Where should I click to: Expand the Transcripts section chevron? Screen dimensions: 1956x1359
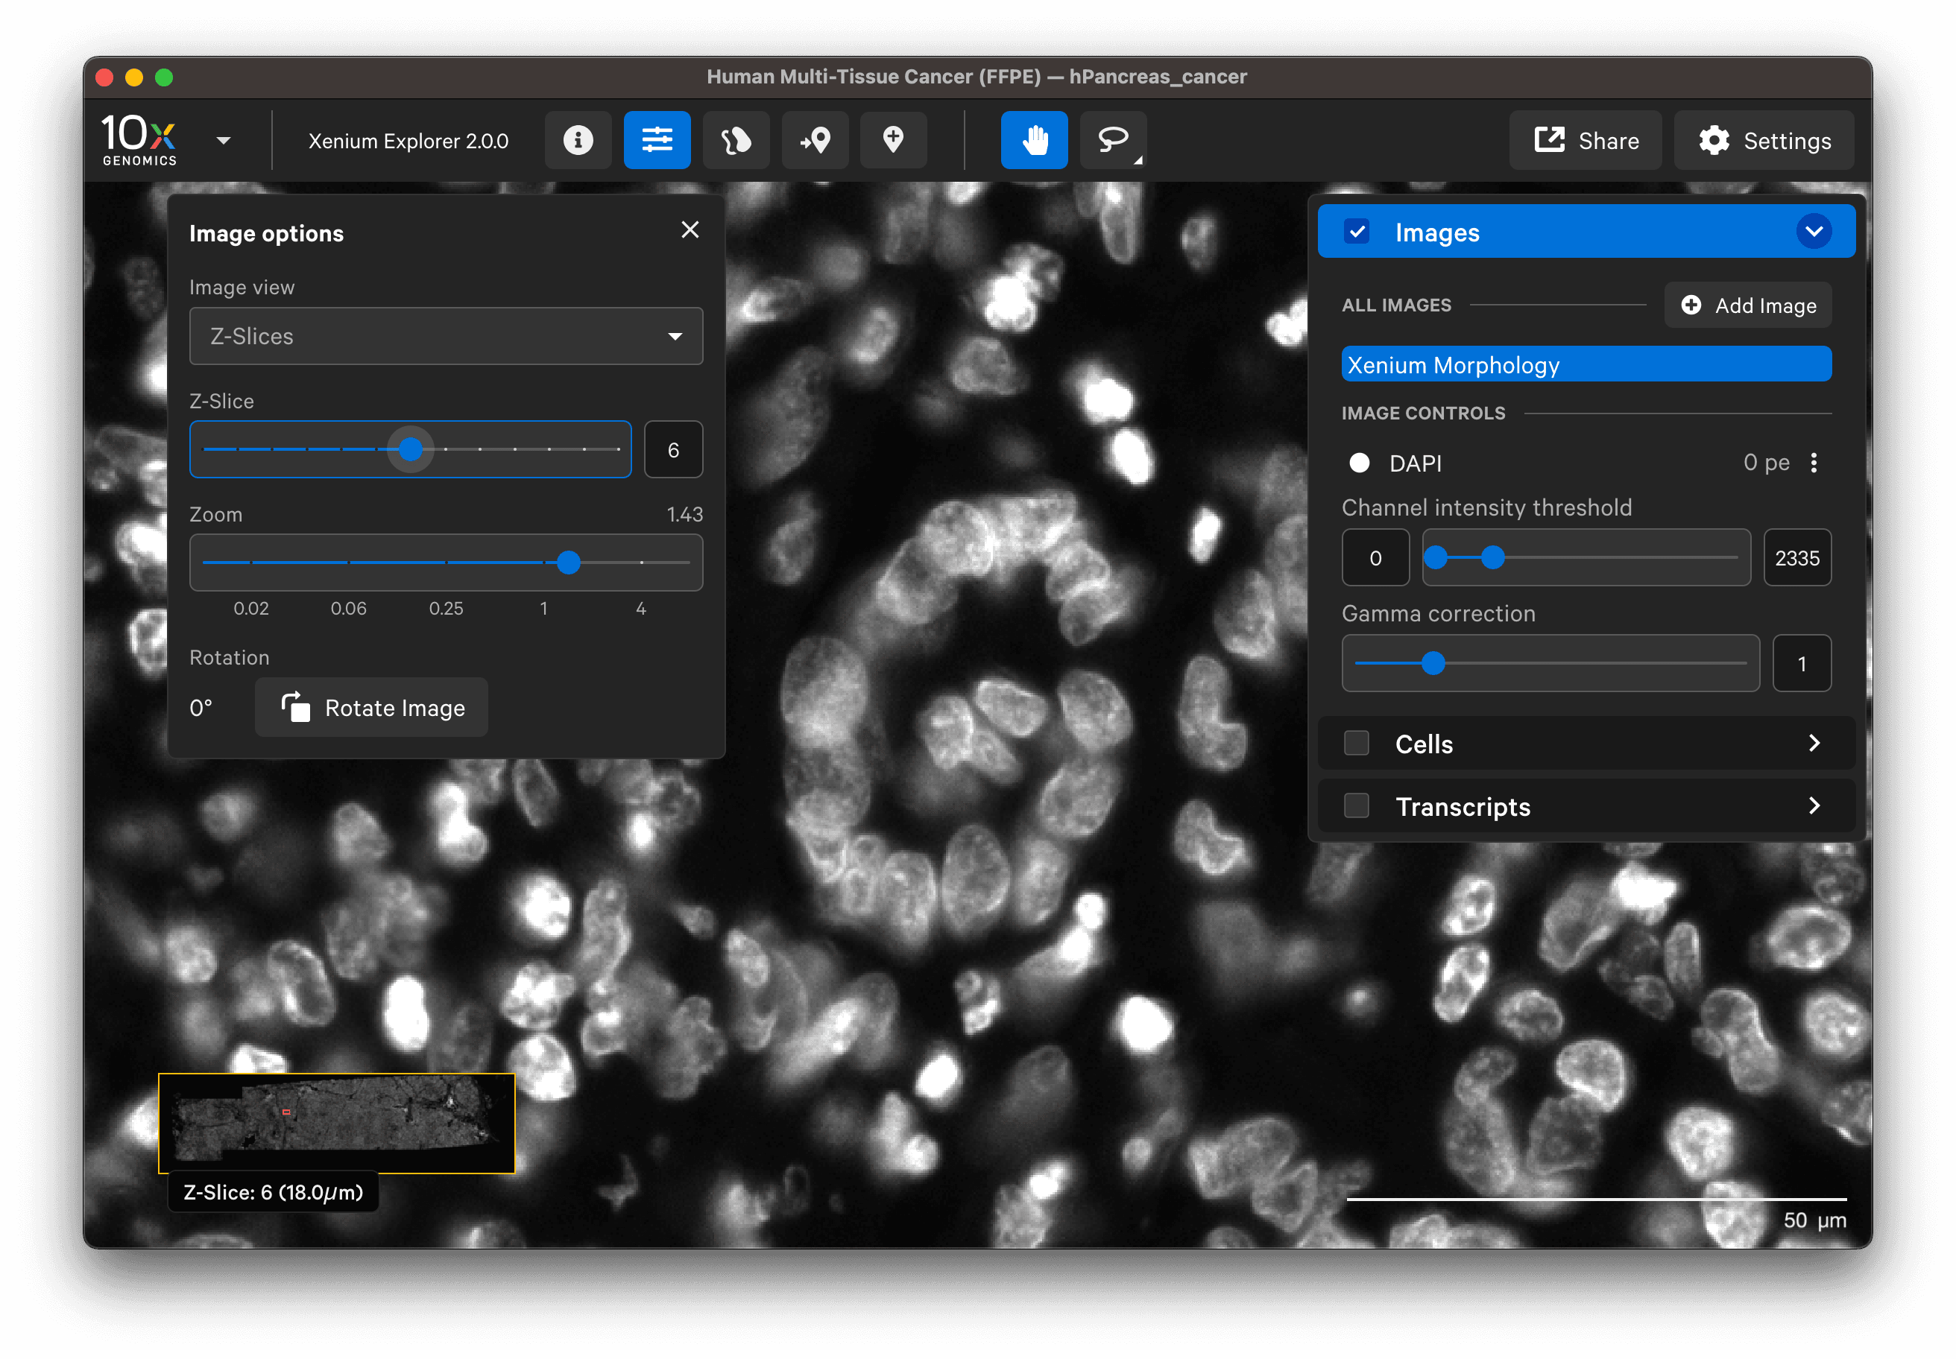[x=1814, y=805]
